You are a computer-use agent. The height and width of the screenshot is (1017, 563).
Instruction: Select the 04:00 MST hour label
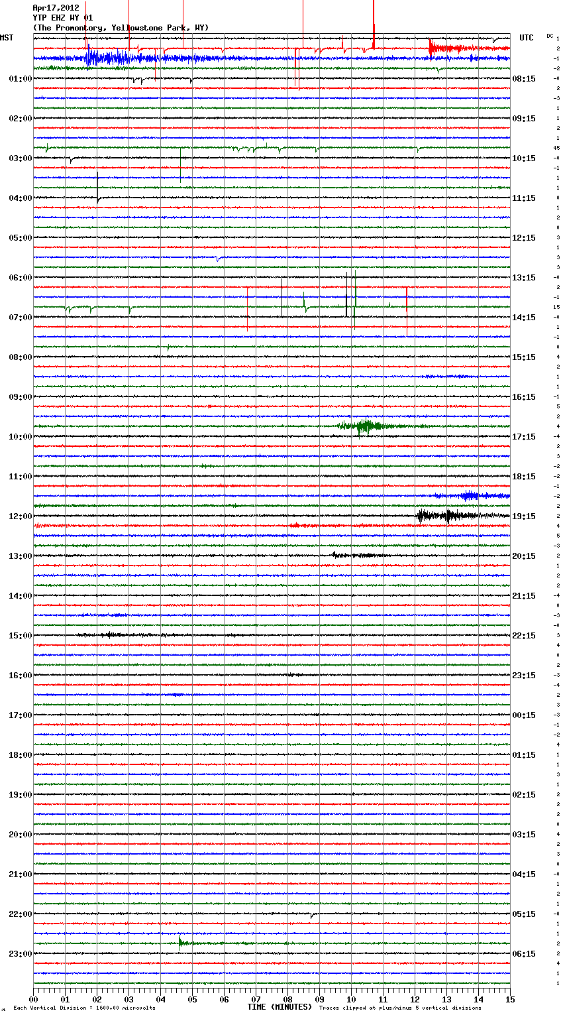click(x=21, y=198)
